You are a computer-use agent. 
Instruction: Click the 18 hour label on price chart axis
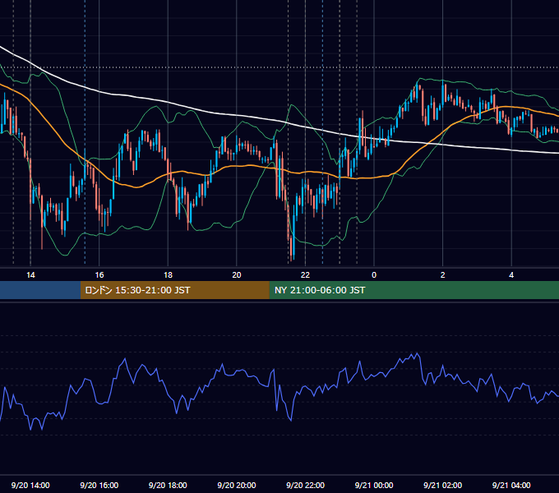coord(168,275)
